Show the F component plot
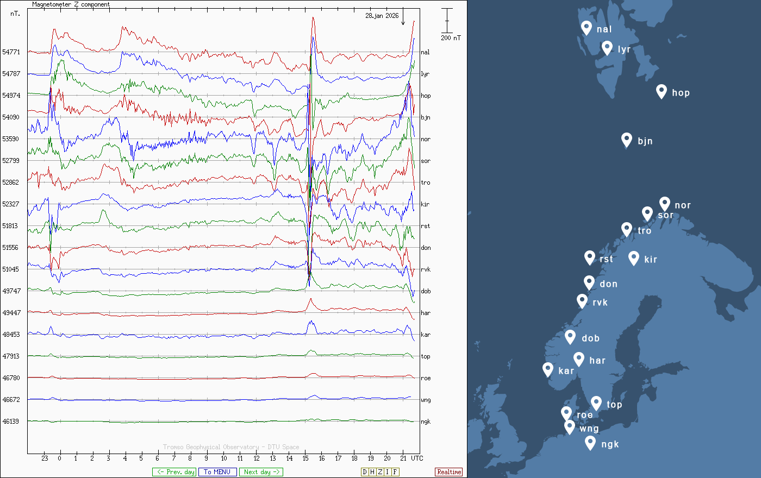The width and height of the screenshot is (761, 478). pos(395,472)
